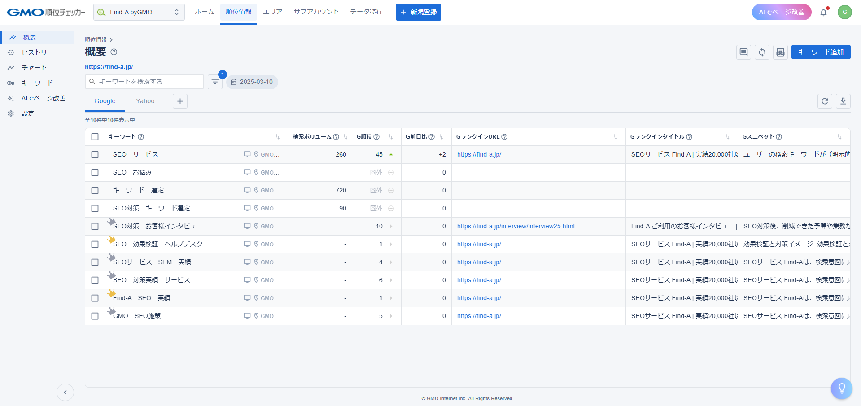Viewport: 861px width, 406px height.
Task: Open キーワード in the sidebar
Action: [37, 83]
